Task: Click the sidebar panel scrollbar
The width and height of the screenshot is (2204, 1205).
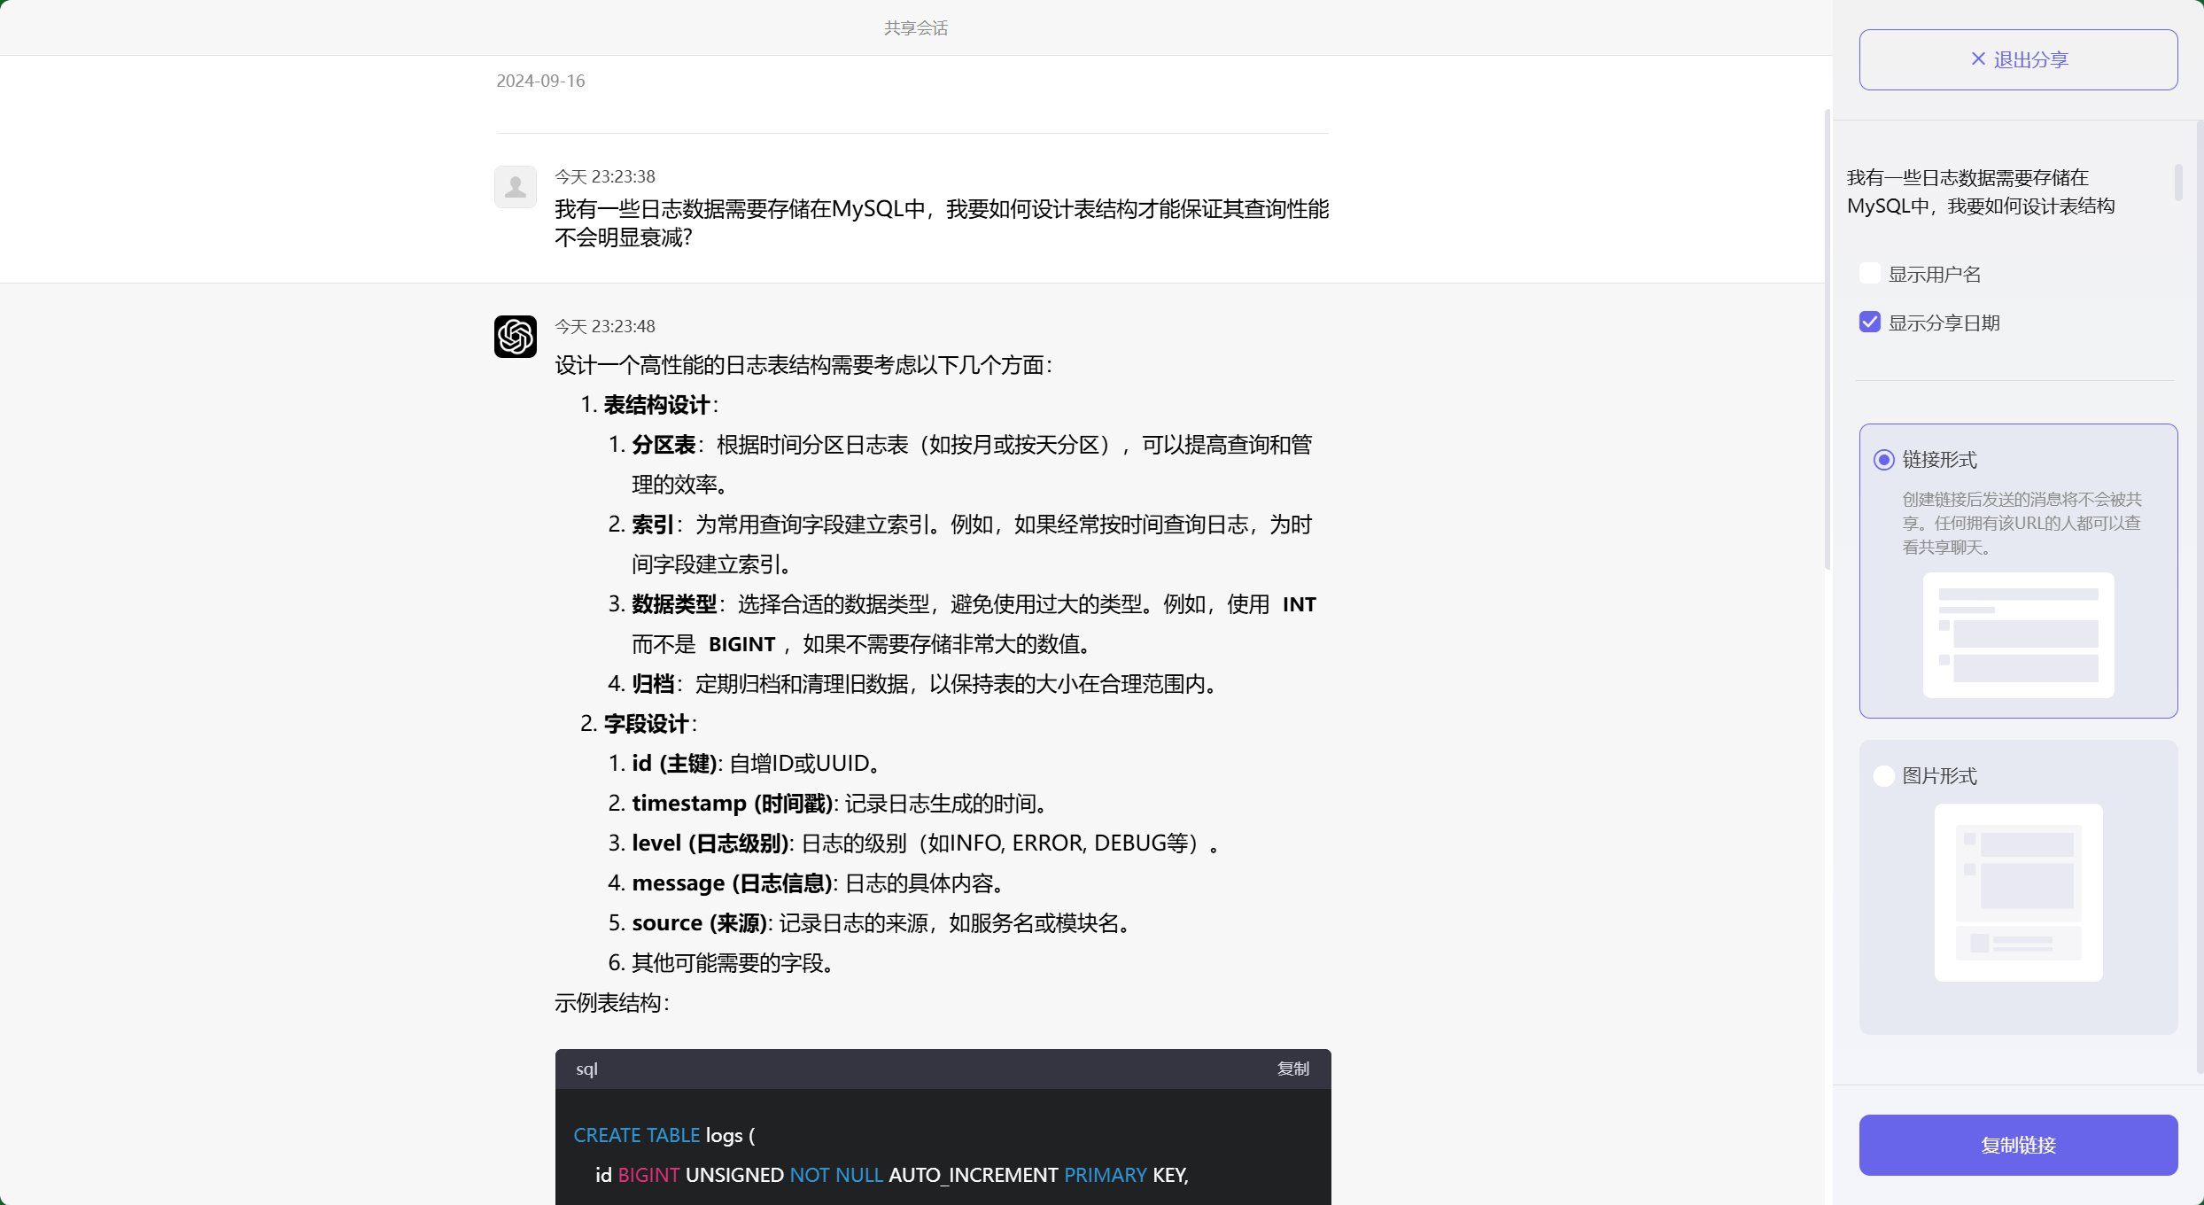Action: pyautogui.click(x=2179, y=183)
